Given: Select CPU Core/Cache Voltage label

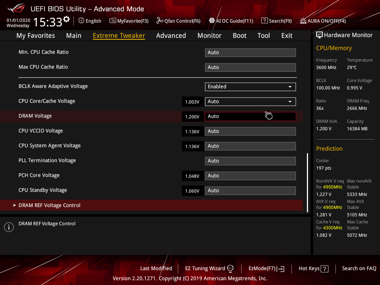Looking at the screenshot, I should (47, 101).
